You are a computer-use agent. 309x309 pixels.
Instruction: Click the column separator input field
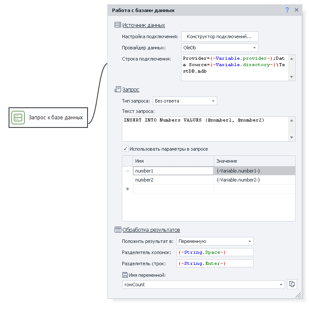(x=215, y=252)
